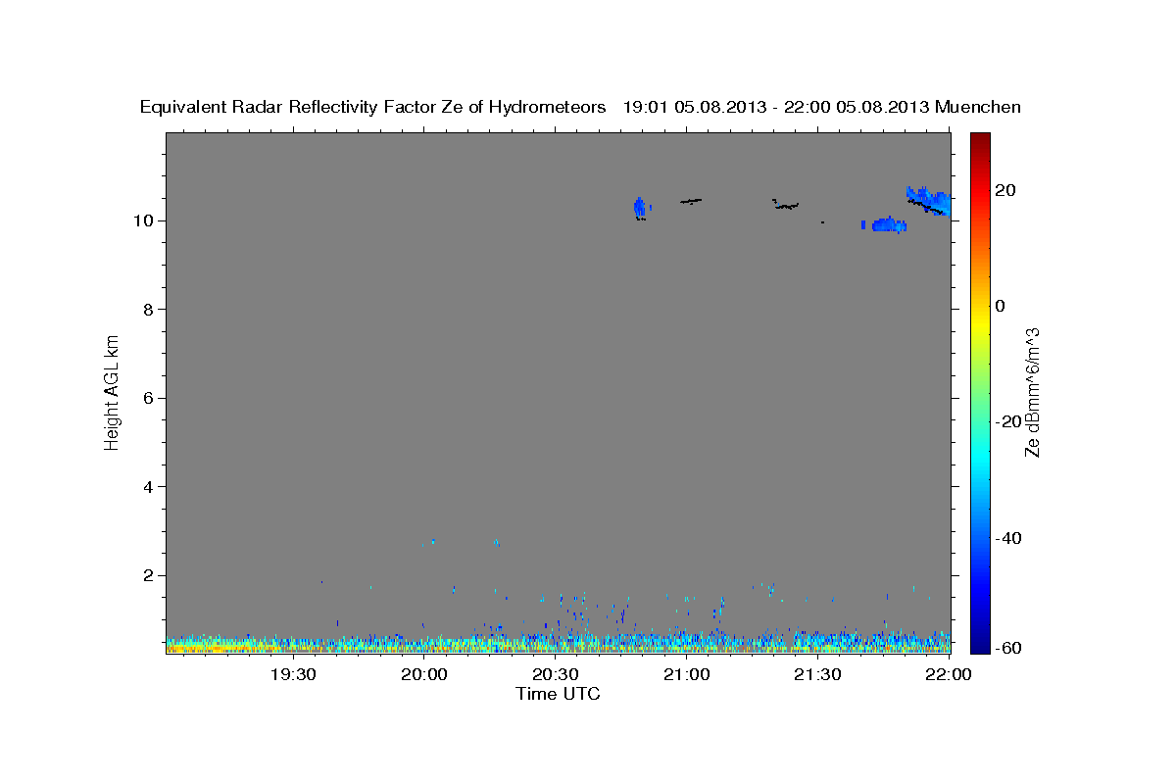1176x784 pixels.
Task: Click the '20:30' time tick label
Action: pos(556,674)
